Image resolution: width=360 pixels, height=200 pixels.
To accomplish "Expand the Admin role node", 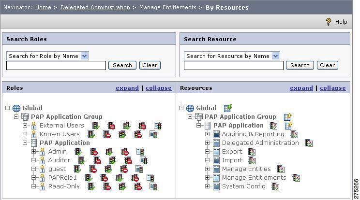I will [x=34, y=151].
